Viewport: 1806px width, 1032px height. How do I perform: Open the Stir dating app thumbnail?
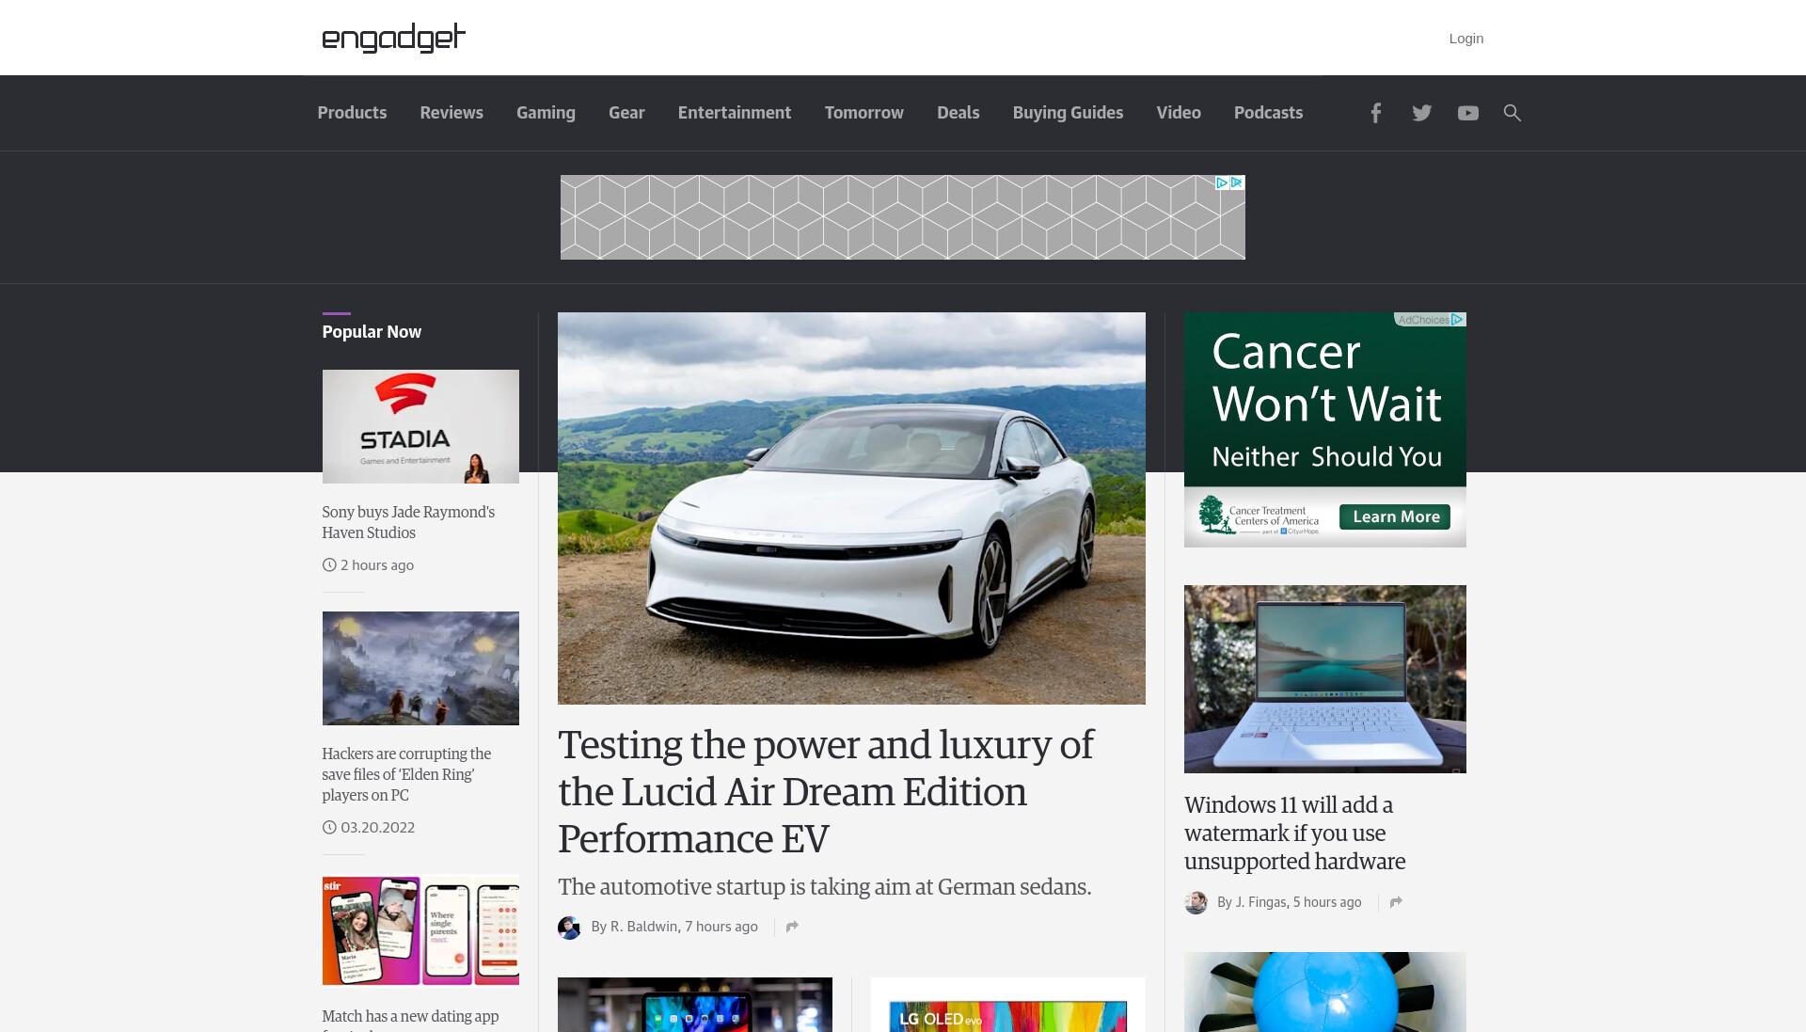(x=420, y=930)
